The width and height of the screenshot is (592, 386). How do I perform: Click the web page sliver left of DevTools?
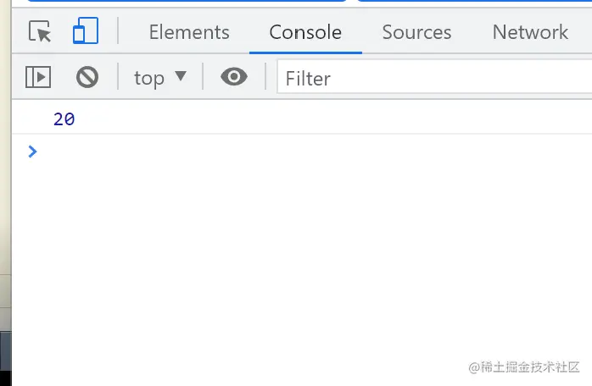[5, 212]
